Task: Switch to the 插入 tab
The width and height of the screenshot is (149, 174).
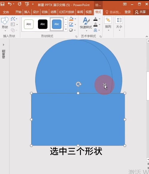Action: pyautogui.click(x=27, y=12)
